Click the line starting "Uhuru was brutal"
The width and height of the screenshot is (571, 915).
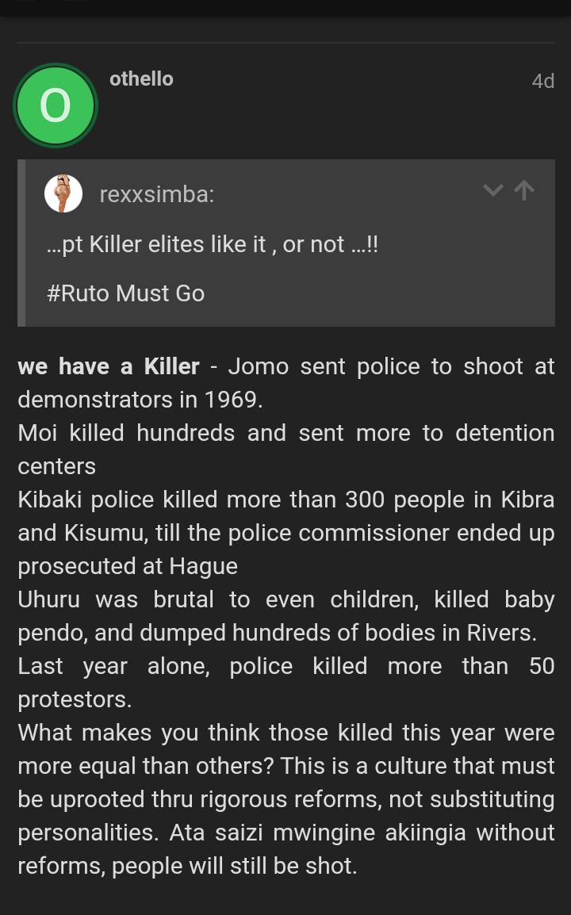[285, 599]
